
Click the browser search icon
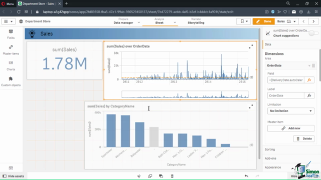pos(288,3)
